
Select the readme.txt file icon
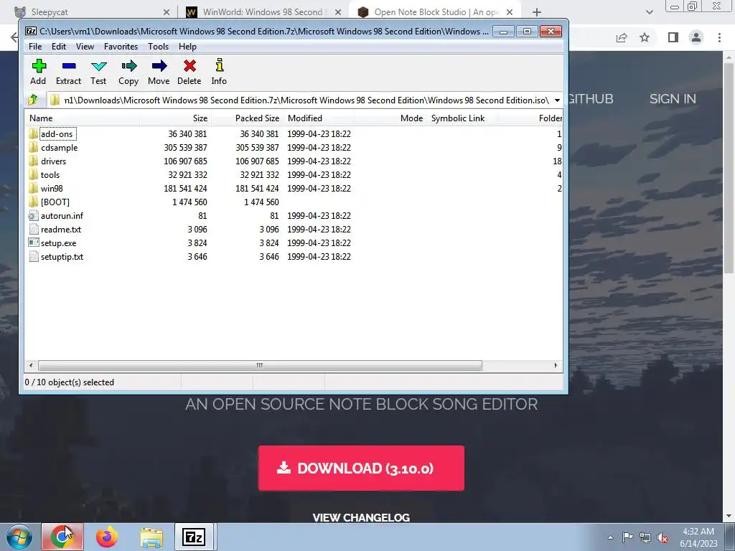33,229
